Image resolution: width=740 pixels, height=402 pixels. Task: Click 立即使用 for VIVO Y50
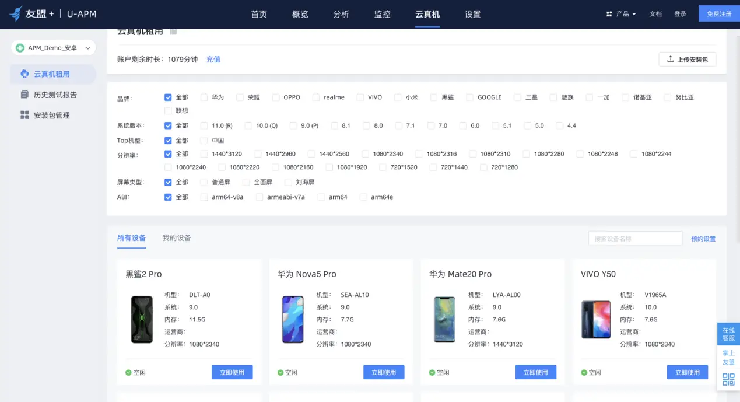tap(688, 372)
